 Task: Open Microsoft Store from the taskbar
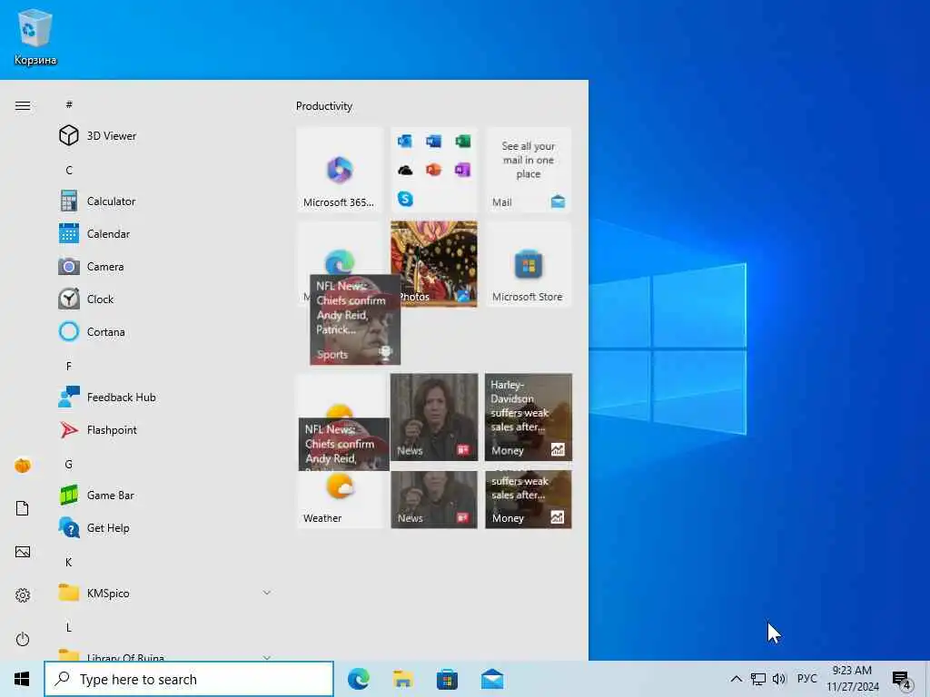(447, 679)
